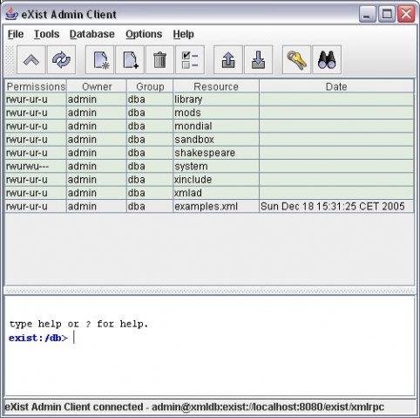Viewport: 420px width, 418px height.
Task: Select the examples.xml resource row
Action: pyautogui.click(x=209, y=206)
